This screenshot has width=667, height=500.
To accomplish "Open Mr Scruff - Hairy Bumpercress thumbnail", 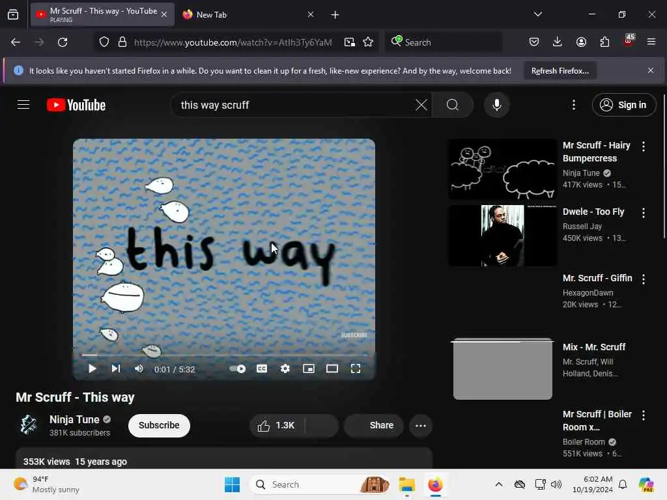I will [502, 169].
